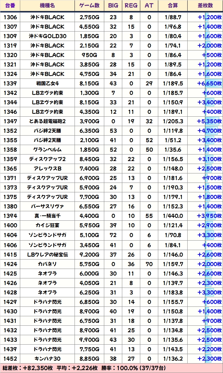This screenshot has width=223, height=373.
Task: Select the REG column header
Action: 131,6
